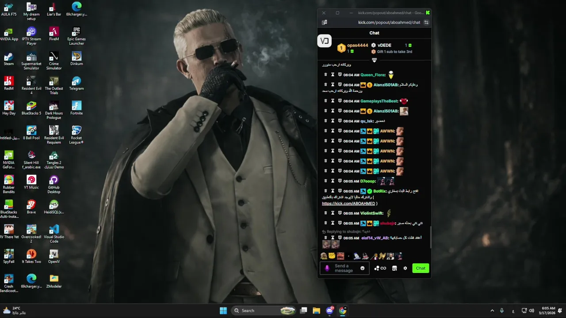The image size is (566, 318).
Task: Click shield icon on the BotRix message
Action: tap(340, 191)
